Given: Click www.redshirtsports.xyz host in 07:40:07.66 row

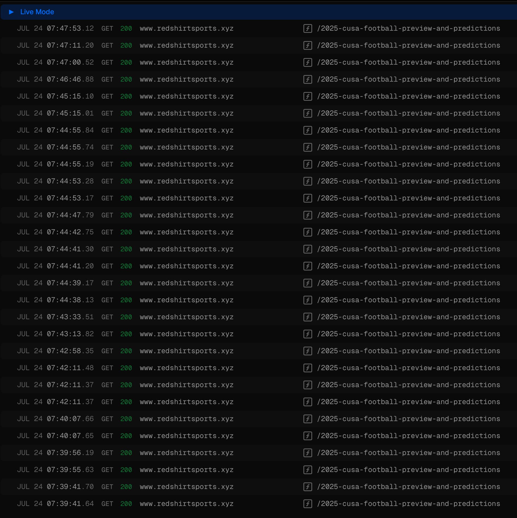Looking at the screenshot, I should click(186, 419).
